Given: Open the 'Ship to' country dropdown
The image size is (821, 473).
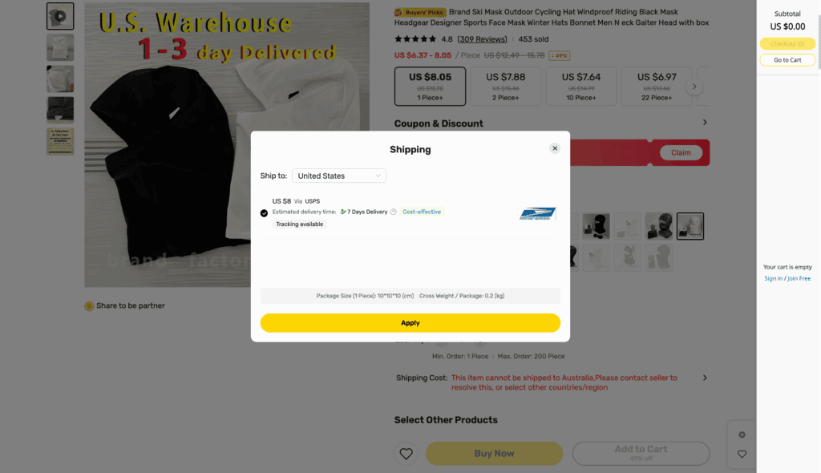Looking at the screenshot, I should pyautogui.click(x=339, y=175).
